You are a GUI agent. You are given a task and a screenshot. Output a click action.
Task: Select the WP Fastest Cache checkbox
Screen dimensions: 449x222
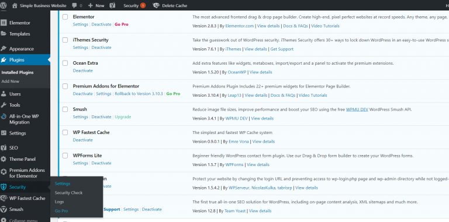tap(65, 132)
